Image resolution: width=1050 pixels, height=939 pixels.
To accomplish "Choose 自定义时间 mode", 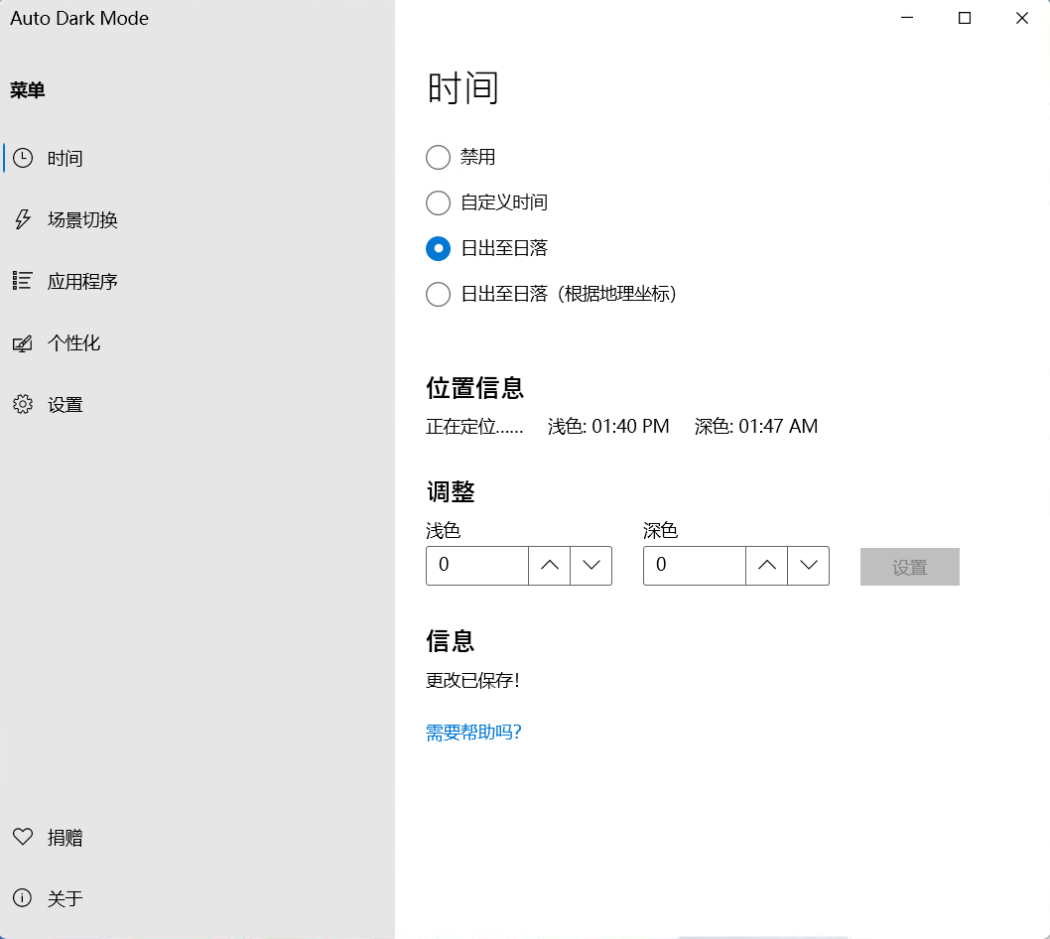I will click(x=438, y=202).
